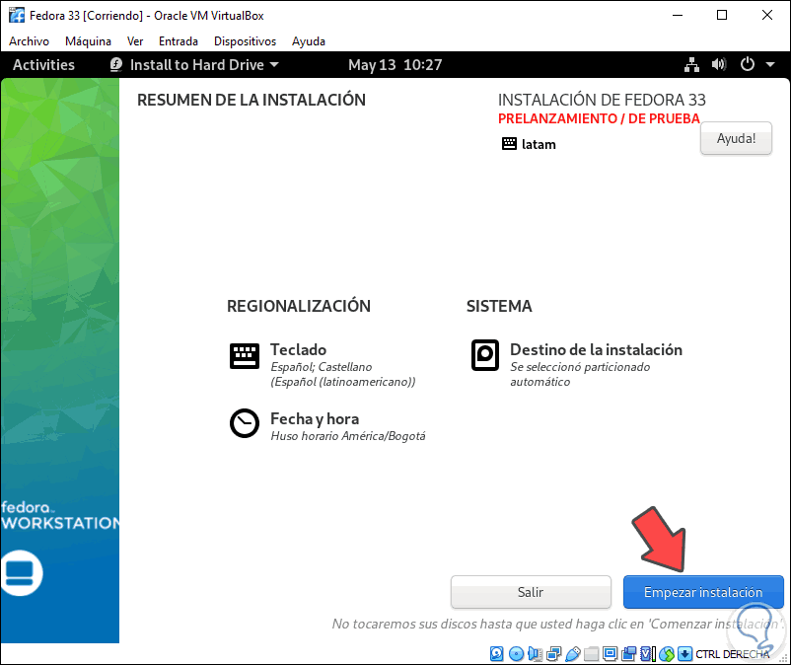Click the optical disc status icon
This screenshot has width=791, height=665.
point(516,654)
